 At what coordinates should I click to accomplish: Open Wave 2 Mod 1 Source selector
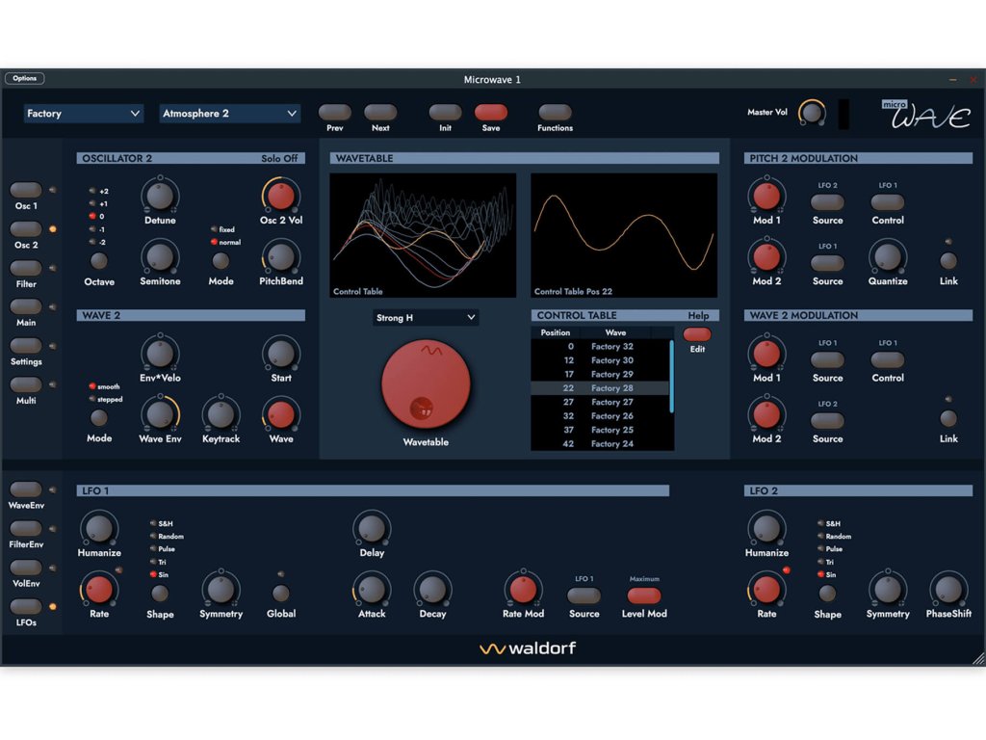(x=827, y=359)
